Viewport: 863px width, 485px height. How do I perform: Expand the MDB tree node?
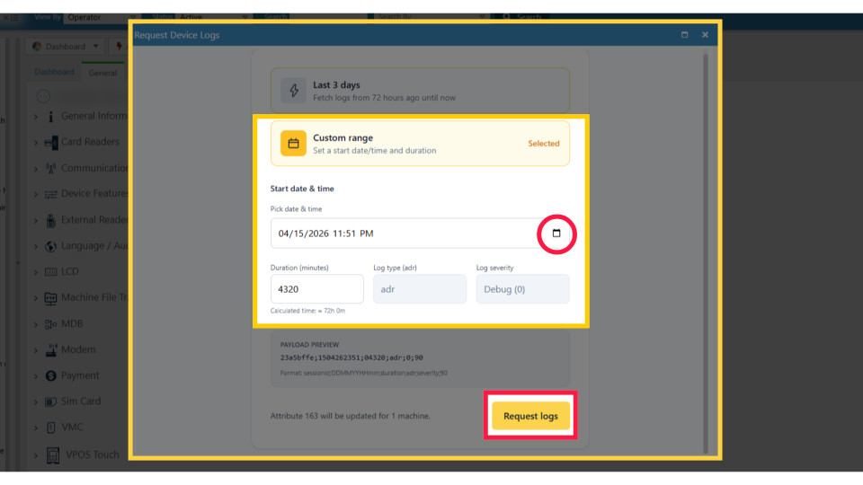click(36, 324)
